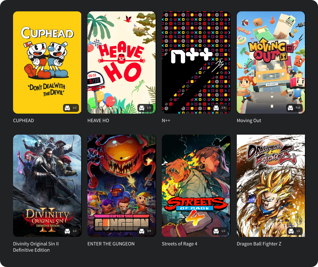Click the CUPHEAD title text

(24, 120)
